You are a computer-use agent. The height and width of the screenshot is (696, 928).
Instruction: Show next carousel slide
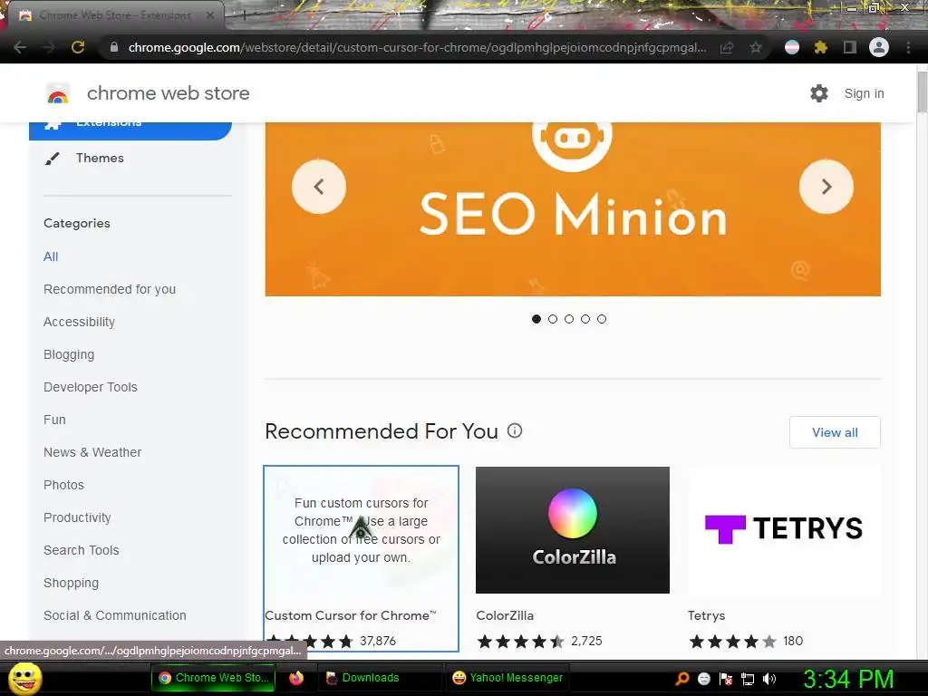(826, 187)
